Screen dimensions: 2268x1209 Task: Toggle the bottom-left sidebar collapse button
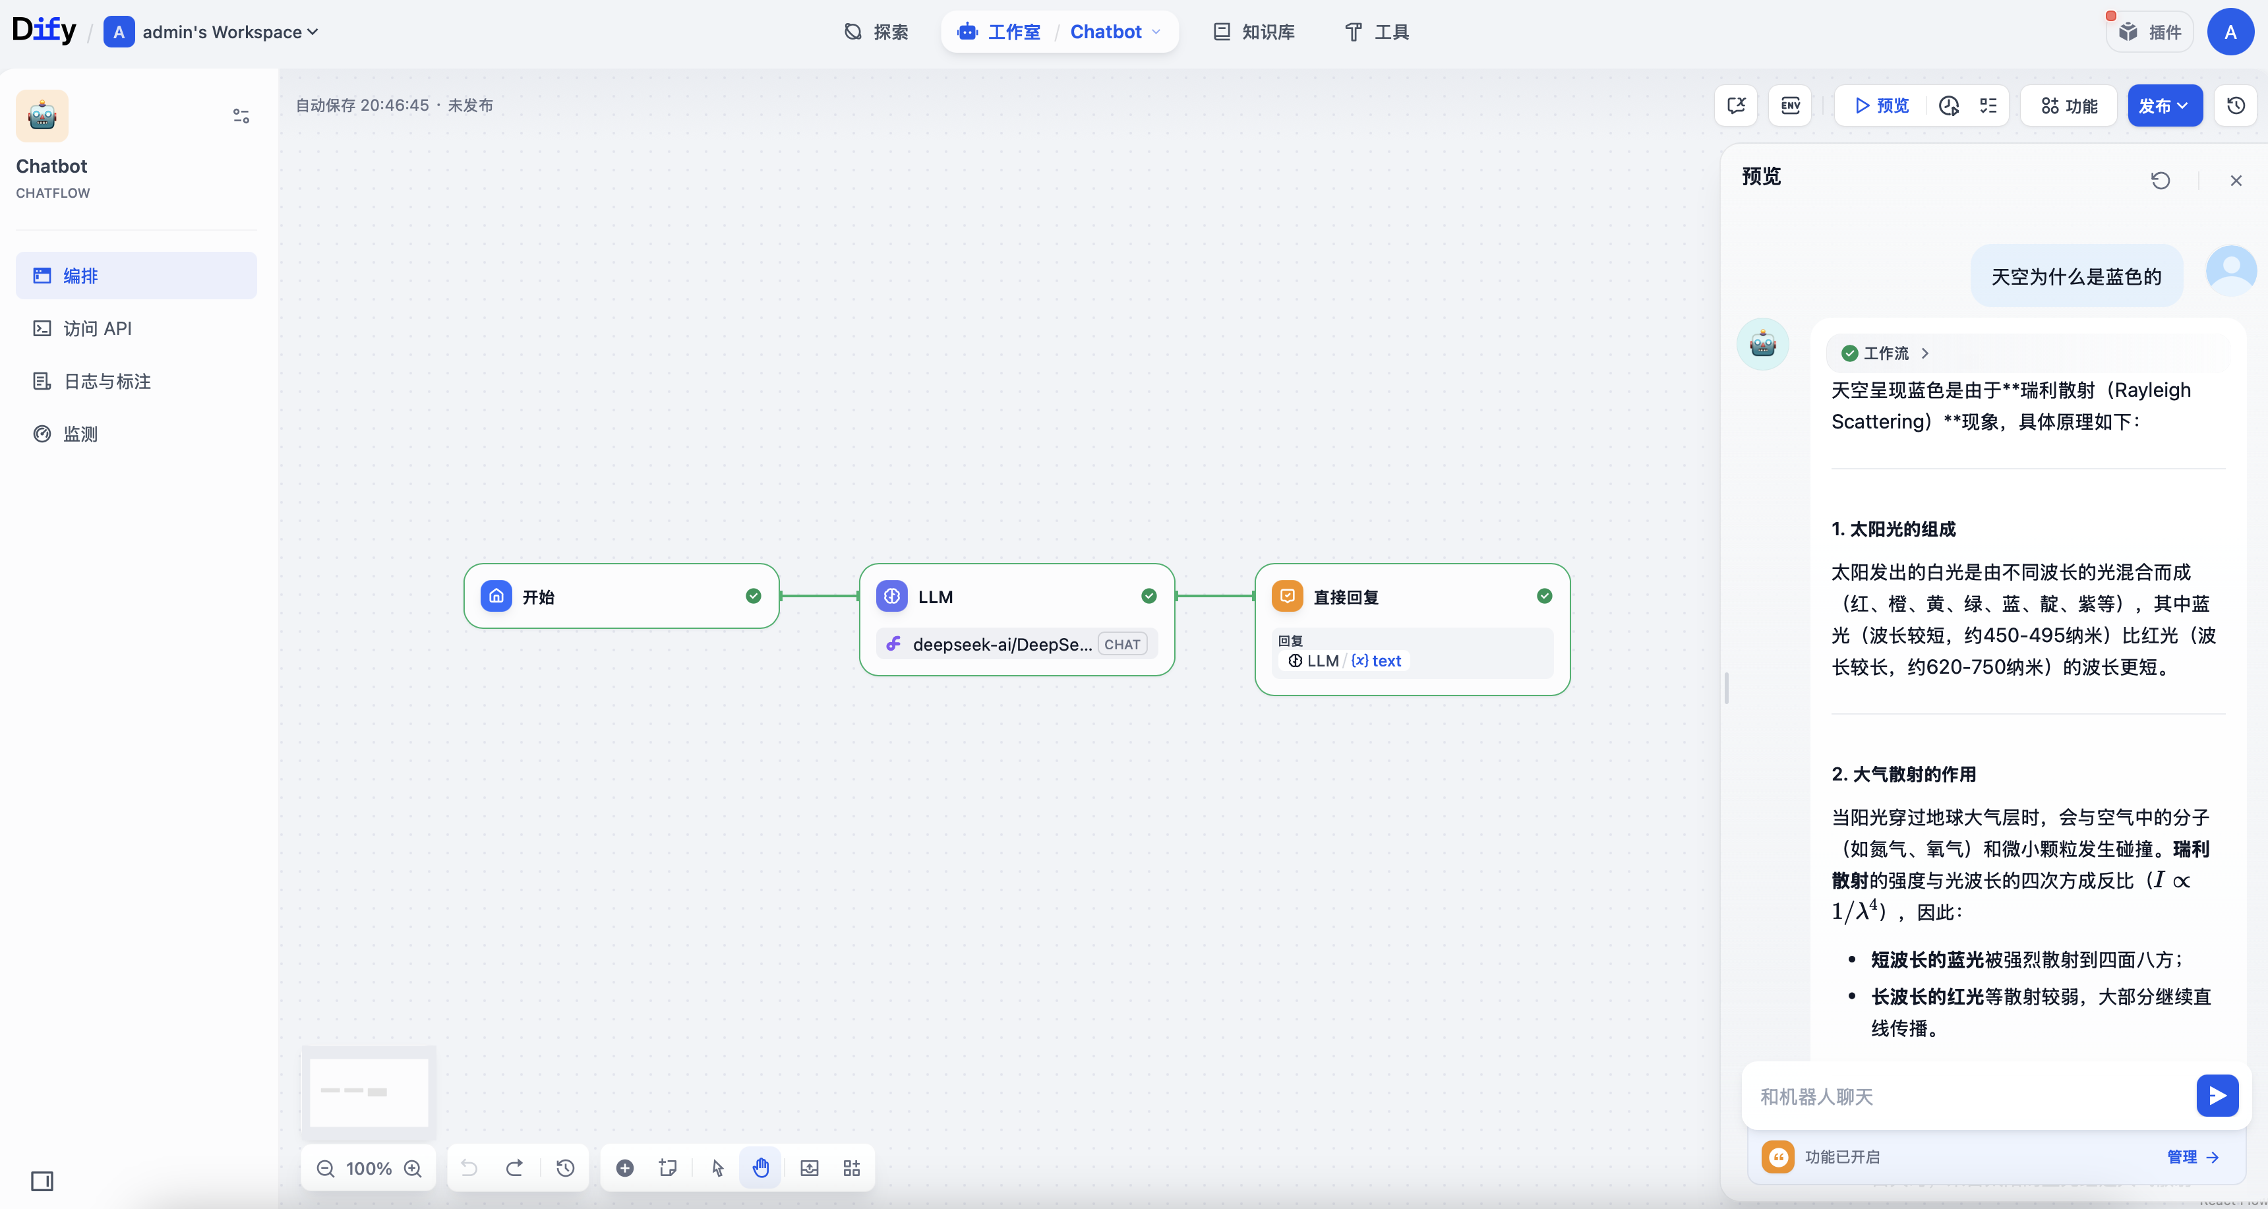click(42, 1181)
